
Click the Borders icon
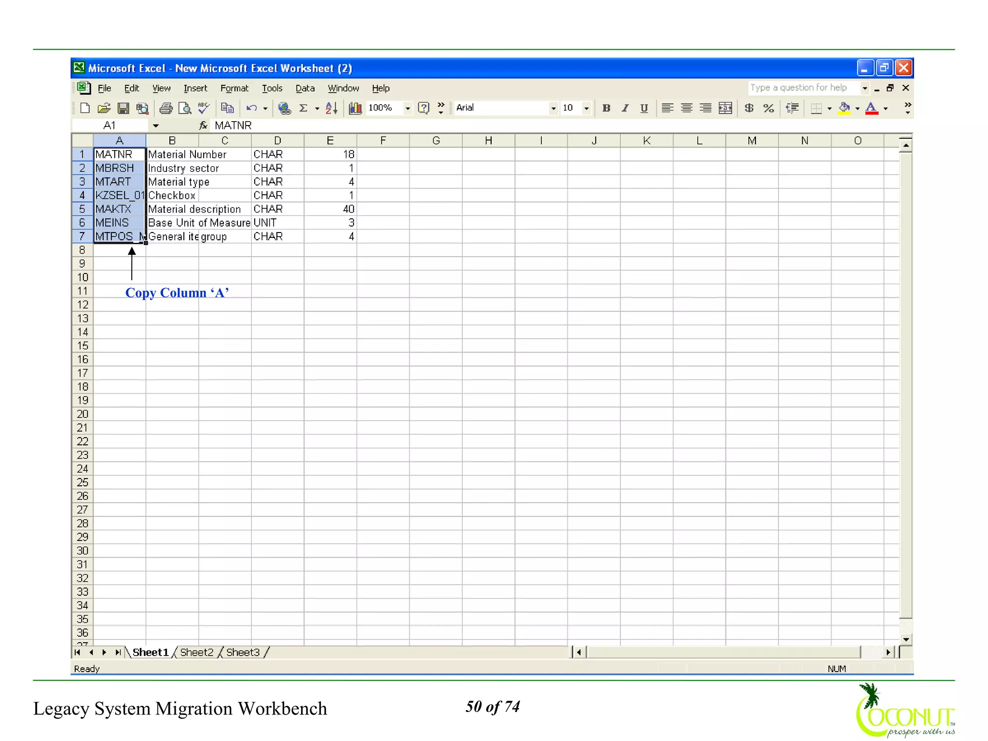pos(816,108)
